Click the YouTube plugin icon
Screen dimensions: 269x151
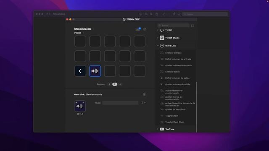pos(162,129)
